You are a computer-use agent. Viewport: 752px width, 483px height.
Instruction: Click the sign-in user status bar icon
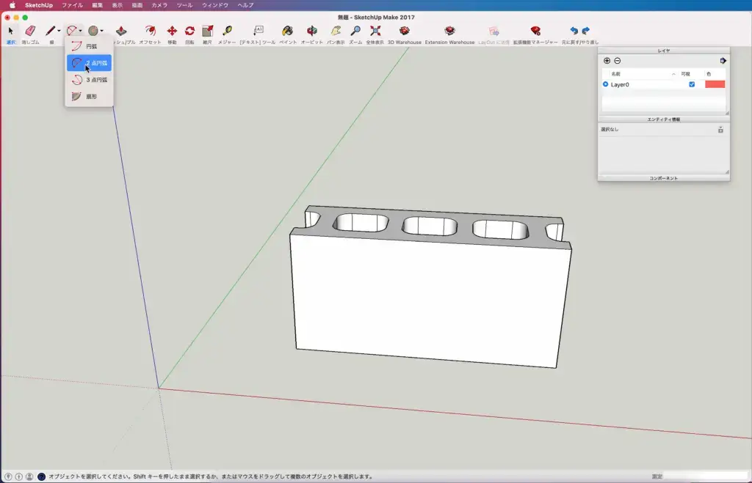point(29,477)
